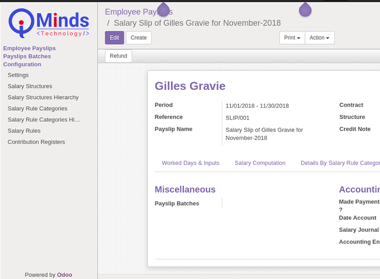
Task: Open the Print dropdown menu
Action: pyautogui.click(x=292, y=38)
